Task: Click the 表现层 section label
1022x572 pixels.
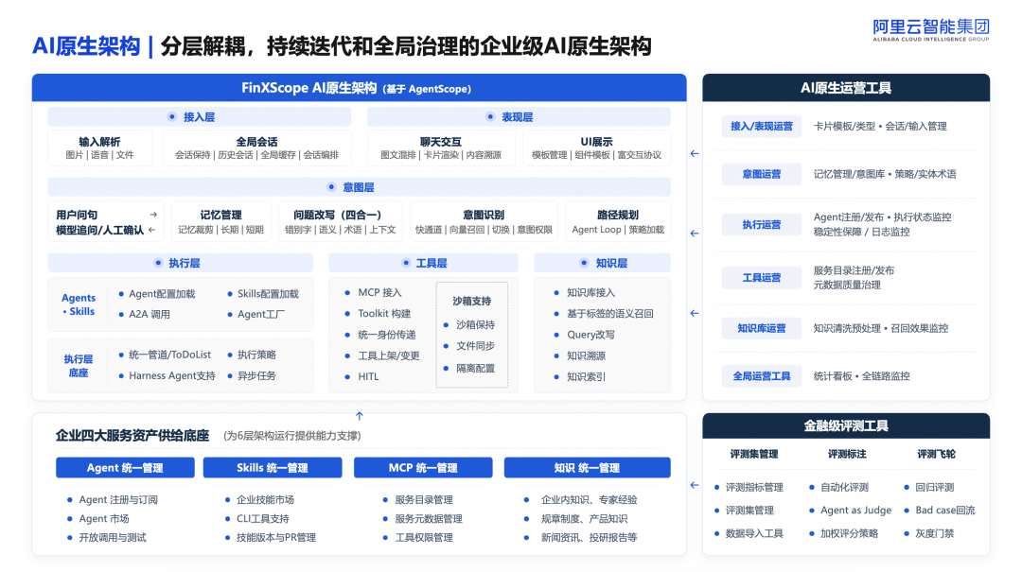Action: (x=519, y=117)
